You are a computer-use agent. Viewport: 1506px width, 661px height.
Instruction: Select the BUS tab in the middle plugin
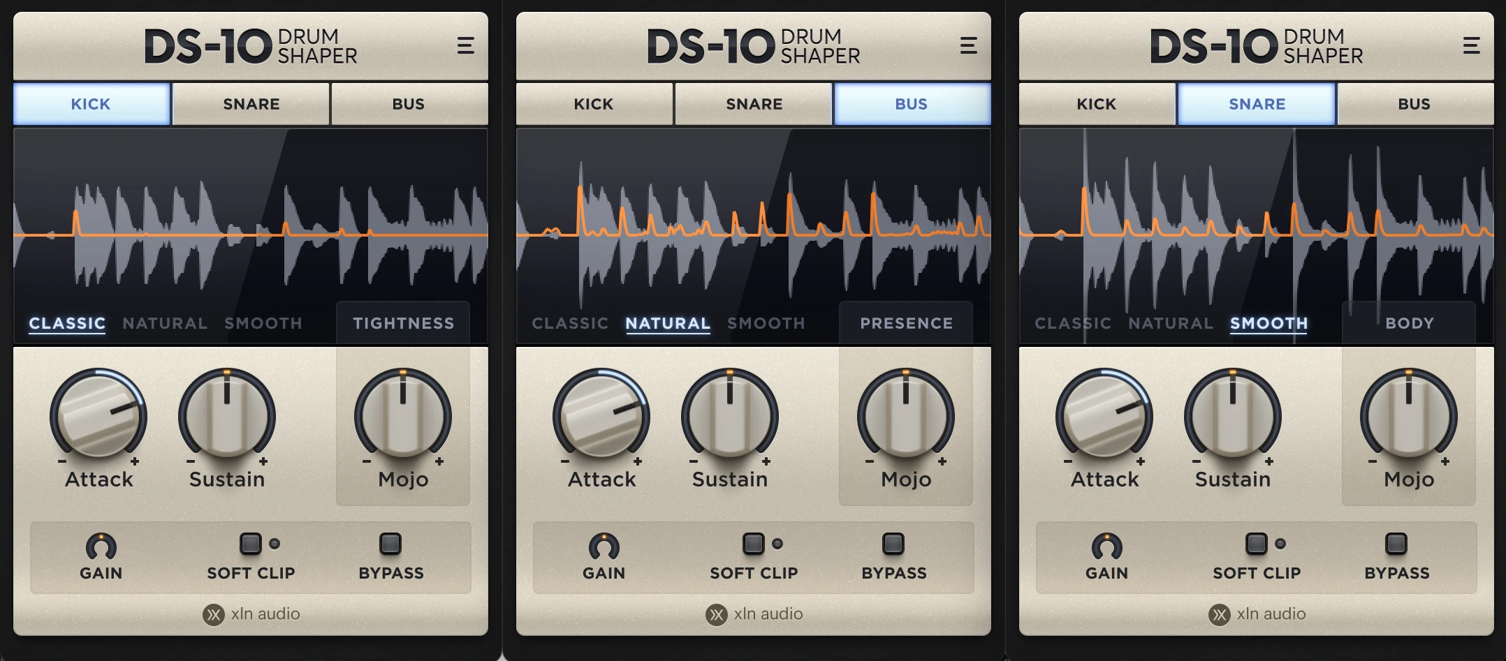point(912,104)
